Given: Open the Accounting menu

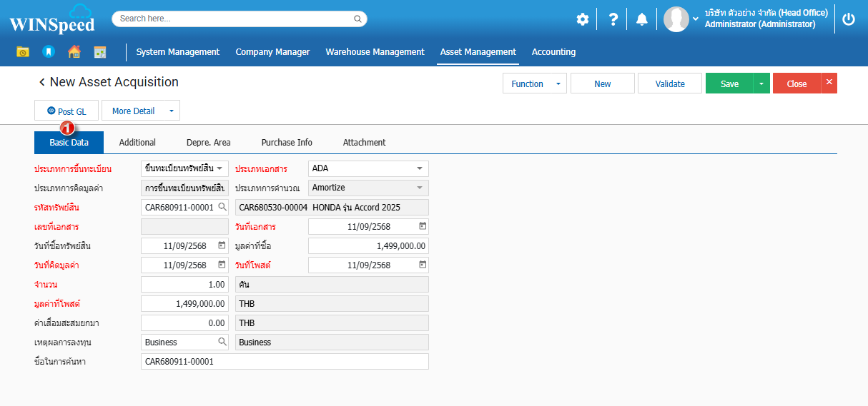Looking at the screenshot, I should coord(553,52).
